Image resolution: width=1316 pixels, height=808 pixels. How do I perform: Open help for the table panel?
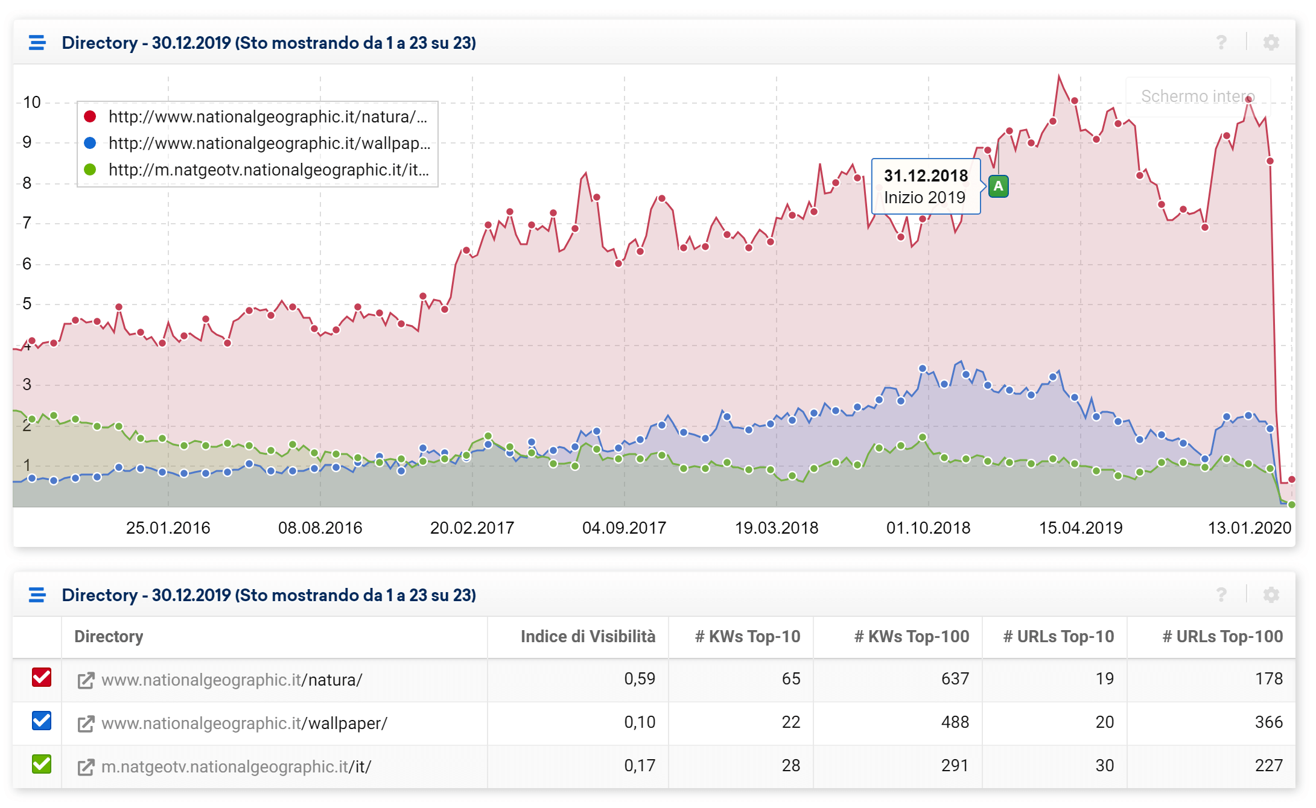click(x=1221, y=595)
